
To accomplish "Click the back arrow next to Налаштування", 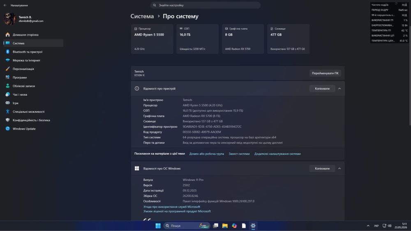I will tap(5, 5).
